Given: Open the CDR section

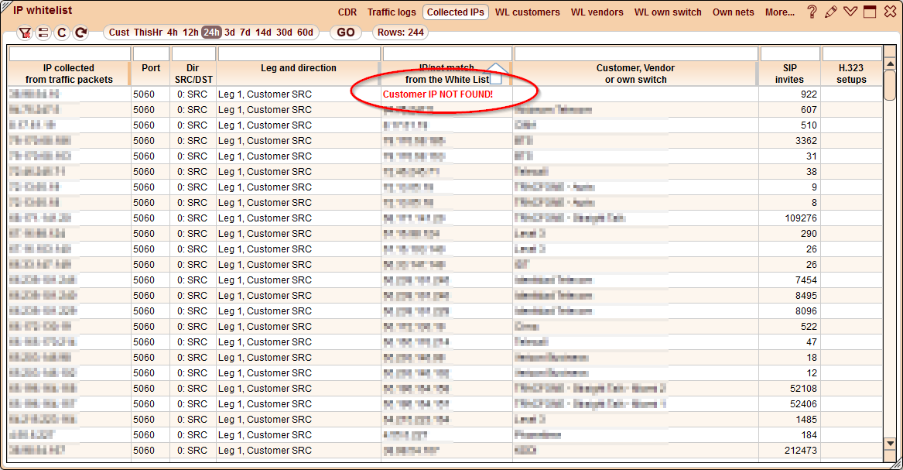Looking at the screenshot, I should point(347,12).
